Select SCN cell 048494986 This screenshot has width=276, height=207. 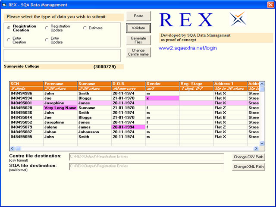[x=26, y=93]
